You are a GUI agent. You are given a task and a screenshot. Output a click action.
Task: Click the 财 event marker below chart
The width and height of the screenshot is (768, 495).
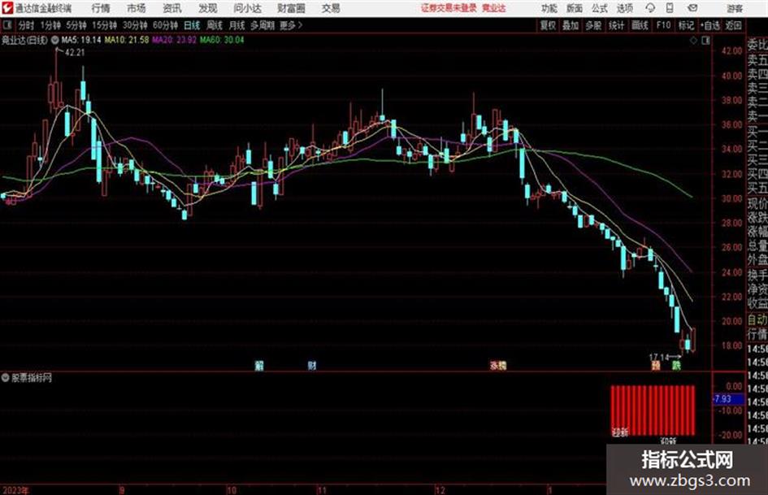311,365
